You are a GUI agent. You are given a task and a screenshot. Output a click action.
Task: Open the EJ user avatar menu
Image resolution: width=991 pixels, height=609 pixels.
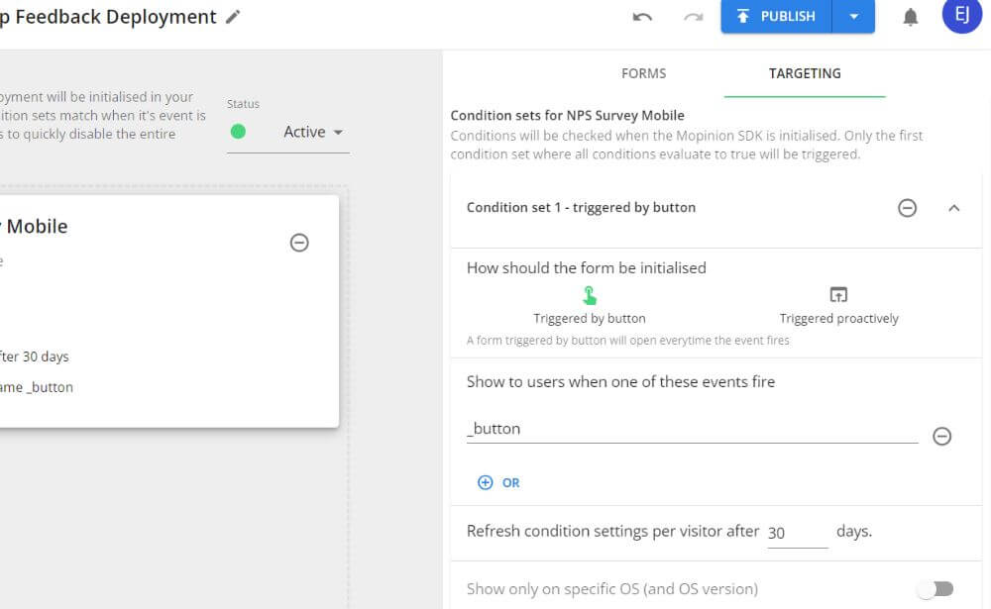(x=962, y=14)
